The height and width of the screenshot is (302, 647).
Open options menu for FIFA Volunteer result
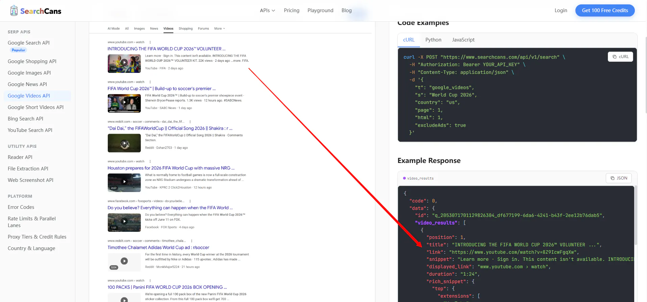[x=150, y=42]
